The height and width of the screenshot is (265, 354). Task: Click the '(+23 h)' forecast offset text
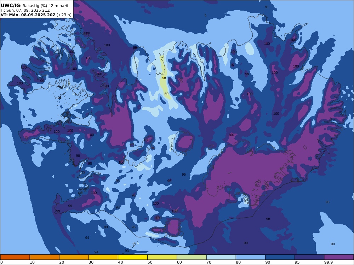click(x=64, y=15)
